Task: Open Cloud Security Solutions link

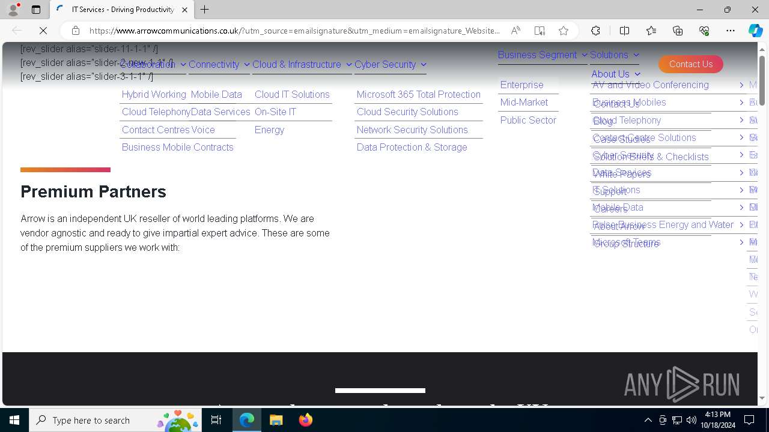Action: pyautogui.click(x=407, y=112)
